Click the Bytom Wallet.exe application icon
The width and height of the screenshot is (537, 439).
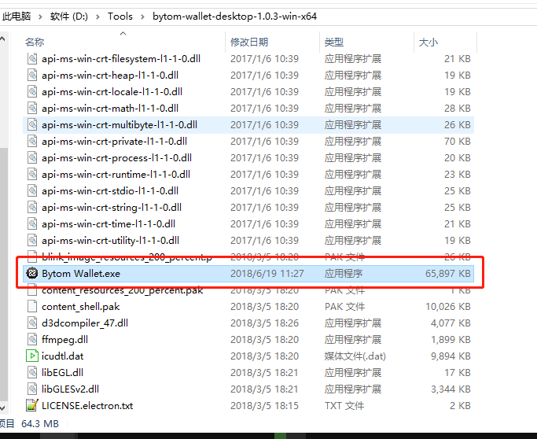[32, 273]
